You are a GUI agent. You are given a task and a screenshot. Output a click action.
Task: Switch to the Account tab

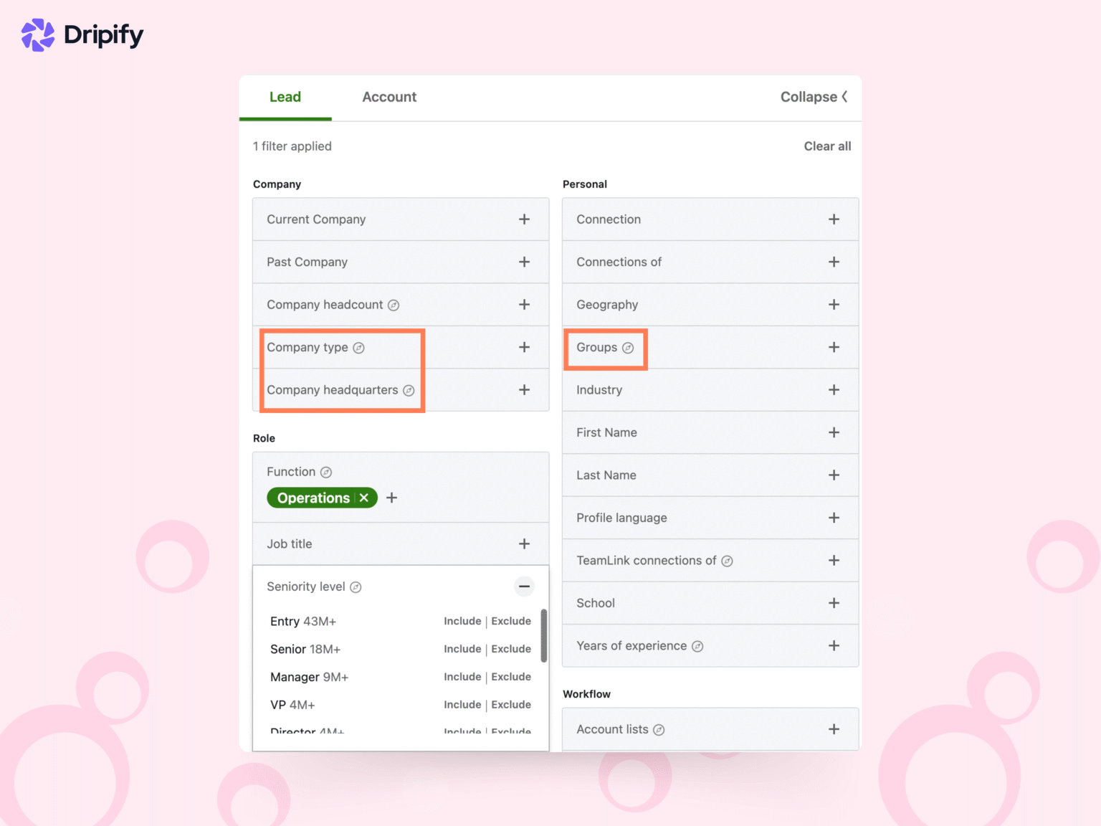click(x=389, y=97)
